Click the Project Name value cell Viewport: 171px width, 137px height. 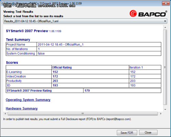pyautogui.click(x=99, y=45)
